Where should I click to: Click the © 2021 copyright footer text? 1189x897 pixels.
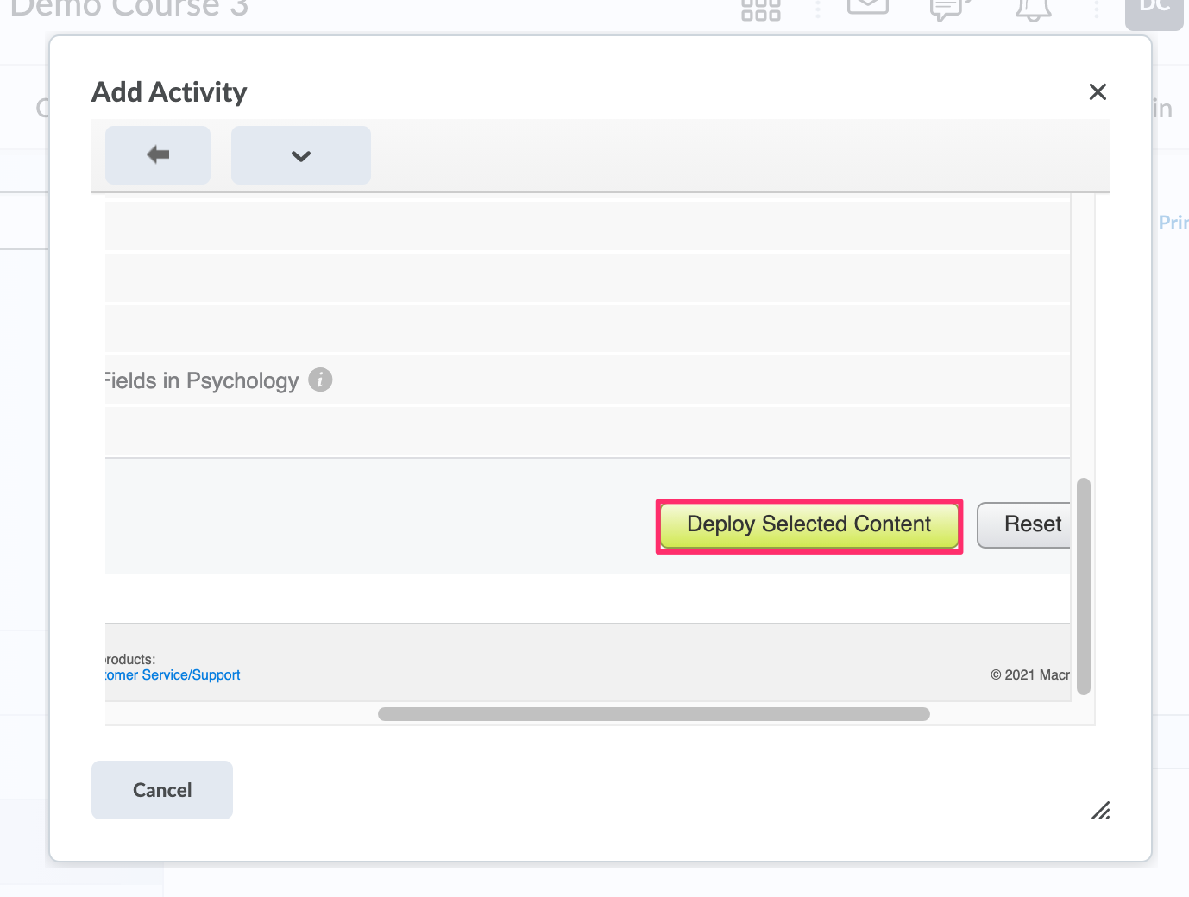(x=1029, y=674)
